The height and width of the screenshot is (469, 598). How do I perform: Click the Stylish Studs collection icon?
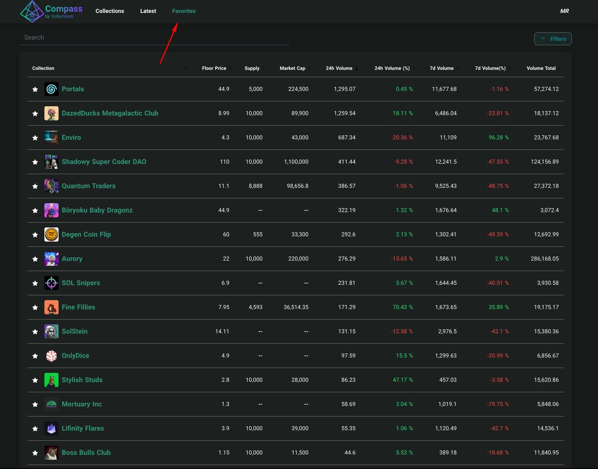click(51, 380)
